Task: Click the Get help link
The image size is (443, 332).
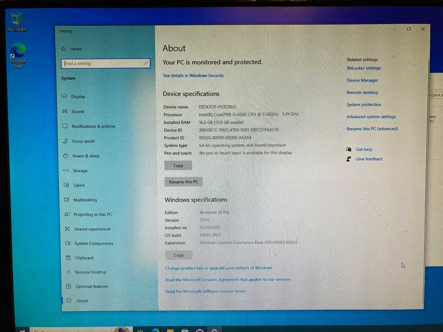Action: point(364,149)
